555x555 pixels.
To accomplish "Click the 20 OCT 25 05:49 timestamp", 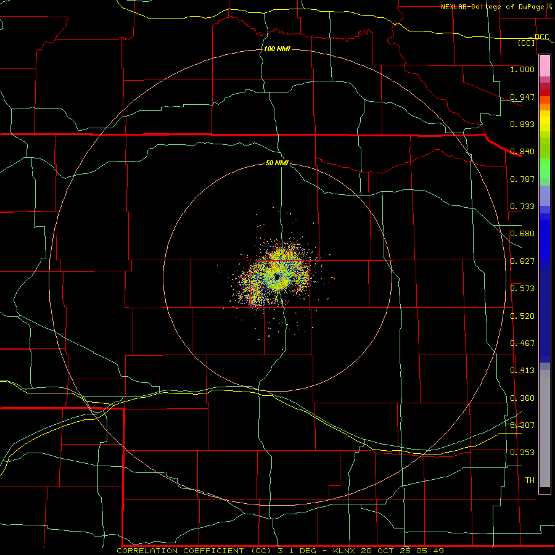I will point(402,551).
